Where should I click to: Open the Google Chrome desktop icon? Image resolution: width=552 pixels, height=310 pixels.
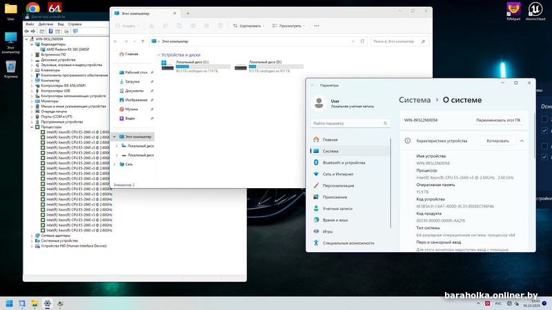pyautogui.click(x=32, y=8)
